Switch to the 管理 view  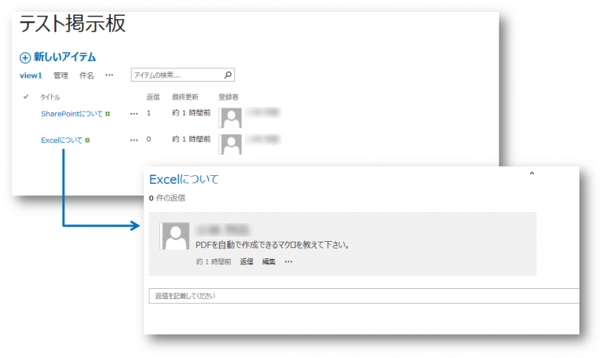click(60, 75)
